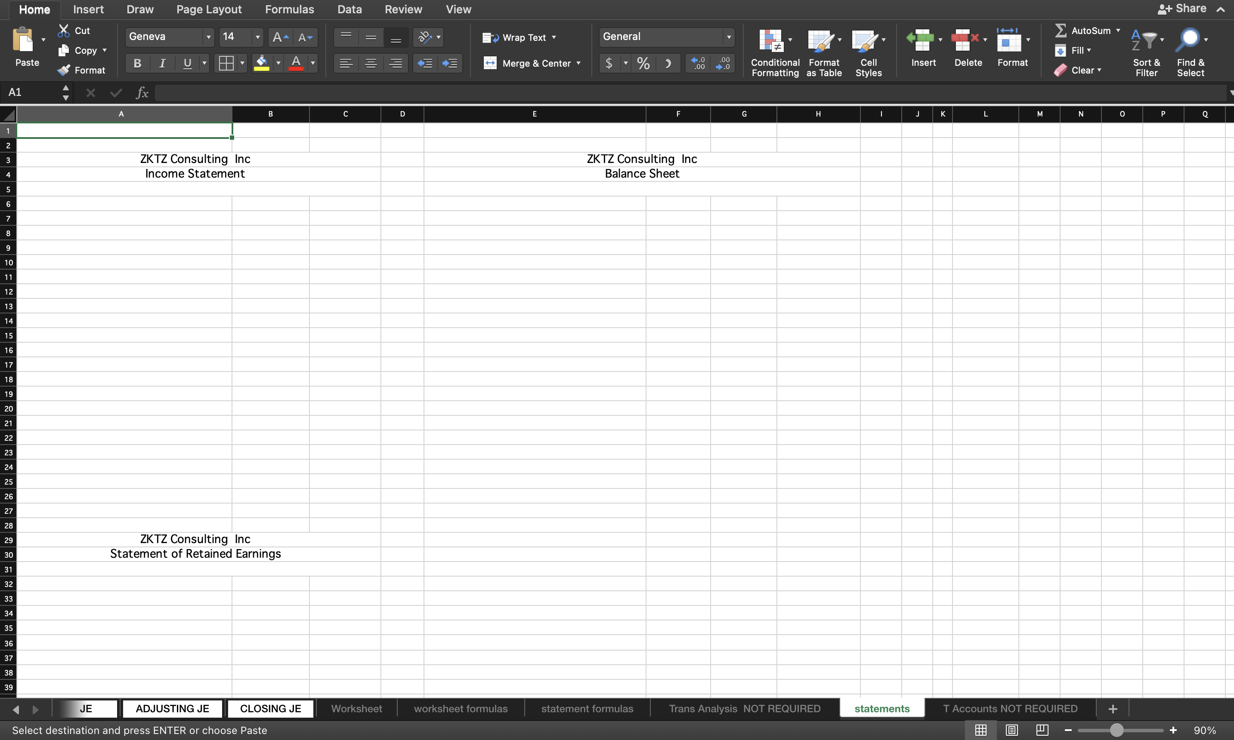The image size is (1234, 740).
Task: Toggle bold formatting
Action: click(x=137, y=63)
